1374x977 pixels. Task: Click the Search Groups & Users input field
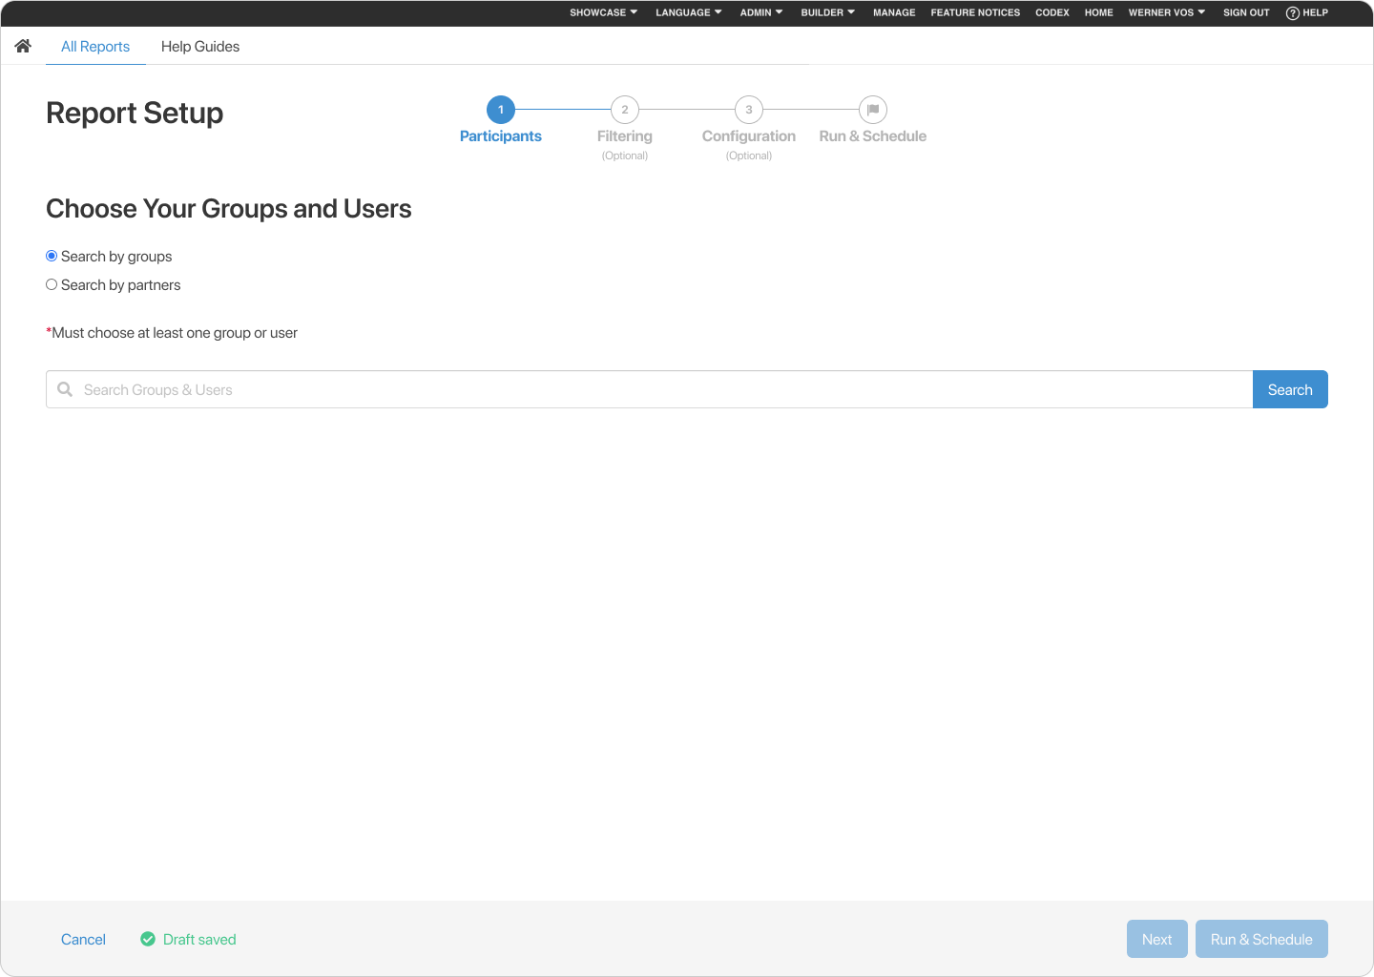(x=382, y=389)
